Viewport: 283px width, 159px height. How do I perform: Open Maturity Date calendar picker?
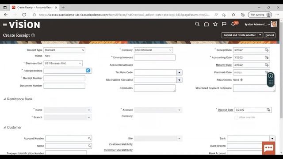tap(267, 65)
